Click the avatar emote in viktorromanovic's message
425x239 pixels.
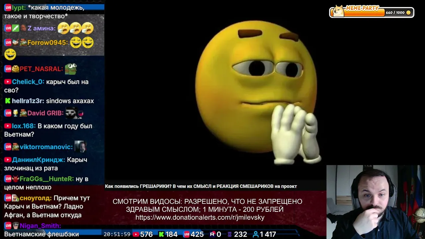pos(80,147)
